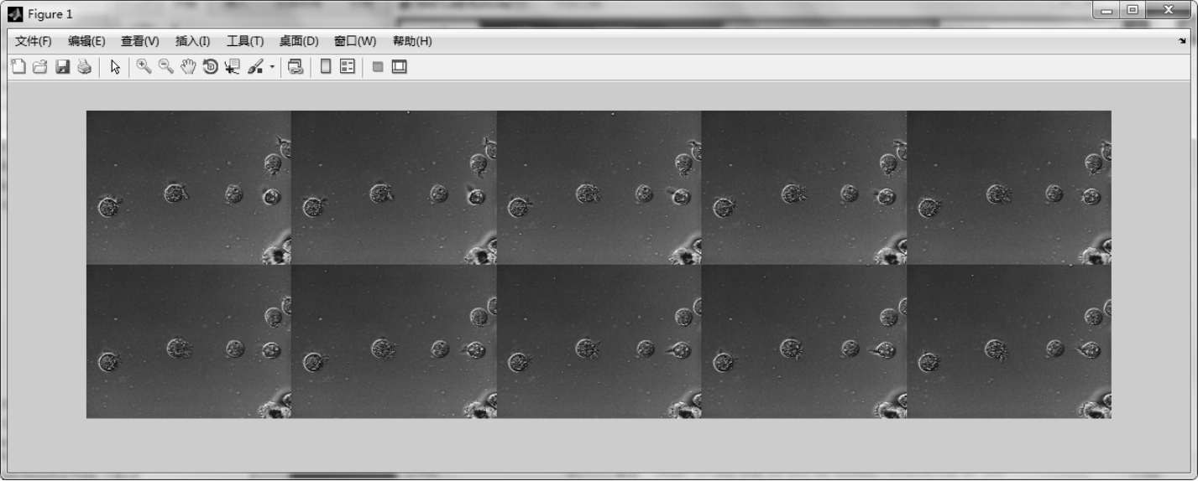This screenshot has width=1198, height=481.
Task: Expand the Brush tool color dropdown arrow
Action: (272, 67)
